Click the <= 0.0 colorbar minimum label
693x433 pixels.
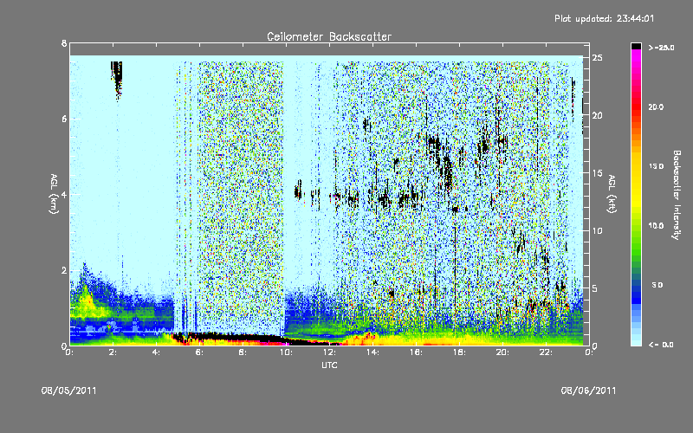click(x=661, y=345)
